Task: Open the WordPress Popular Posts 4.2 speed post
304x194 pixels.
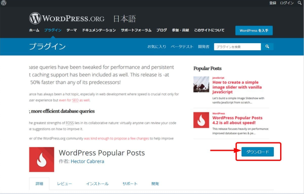Action: tap(237, 120)
